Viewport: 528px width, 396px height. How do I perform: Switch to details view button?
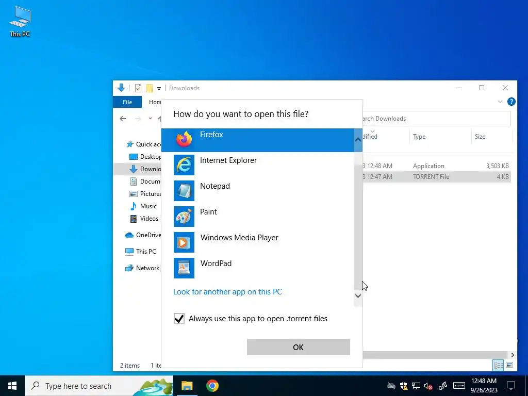coord(499,365)
